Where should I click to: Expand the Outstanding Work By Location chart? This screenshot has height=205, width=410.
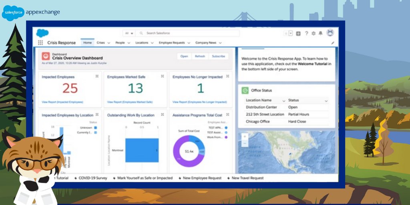pos(163,115)
